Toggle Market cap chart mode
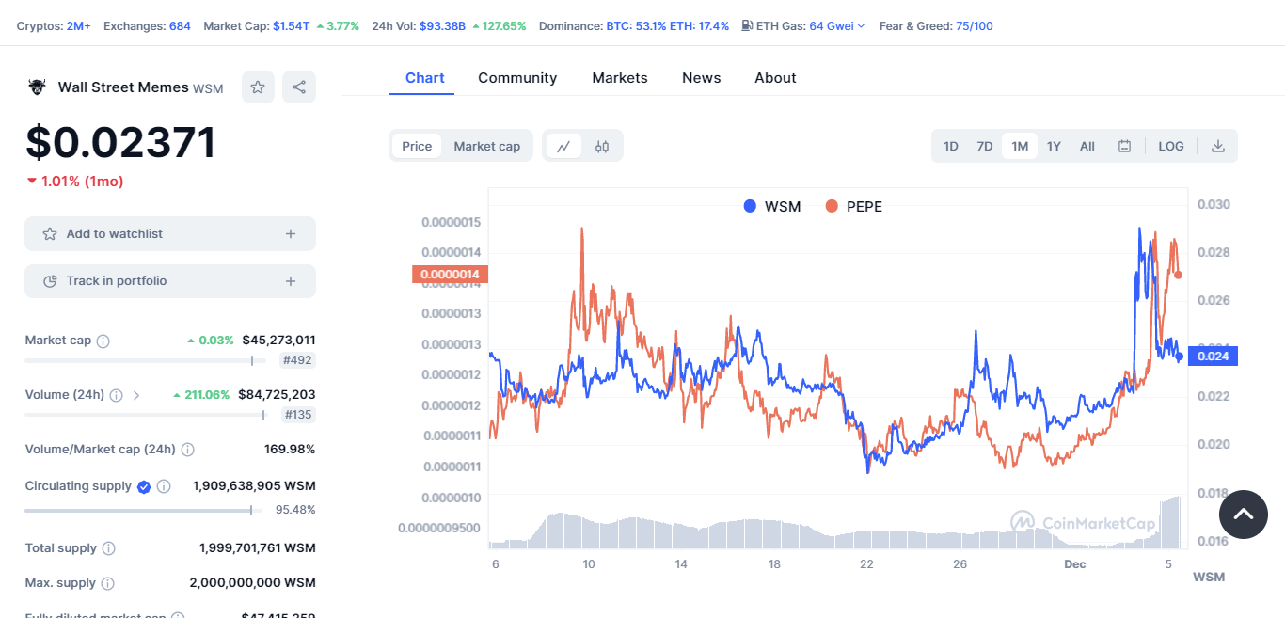The image size is (1285, 618). click(x=487, y=146)
